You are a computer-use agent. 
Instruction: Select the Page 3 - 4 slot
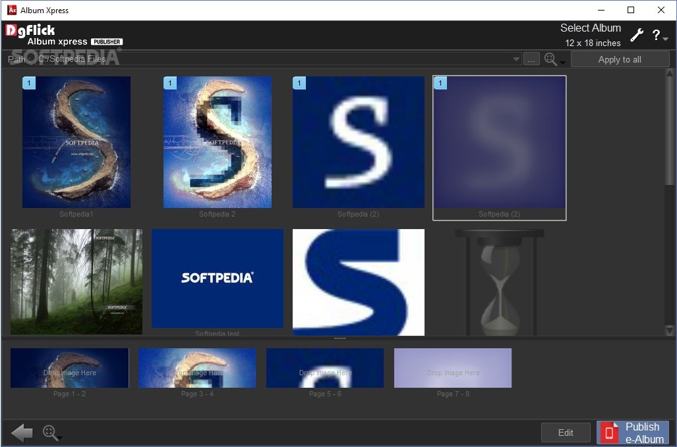tap(197, 368)
